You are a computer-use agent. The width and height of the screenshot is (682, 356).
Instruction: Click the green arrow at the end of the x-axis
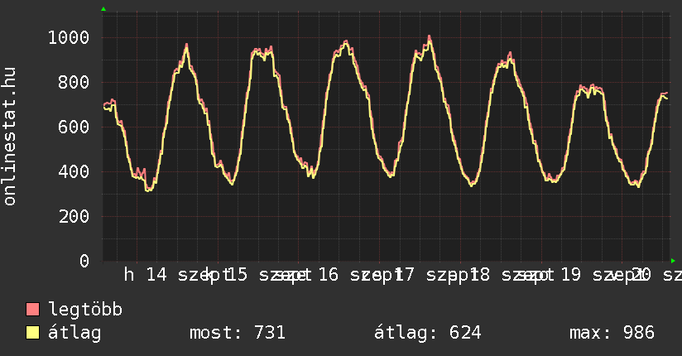[673, 261]
